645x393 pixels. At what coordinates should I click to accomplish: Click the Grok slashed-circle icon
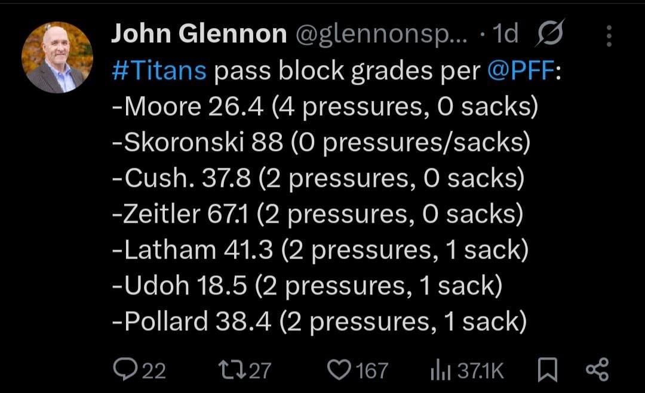[x=549, y=36]
